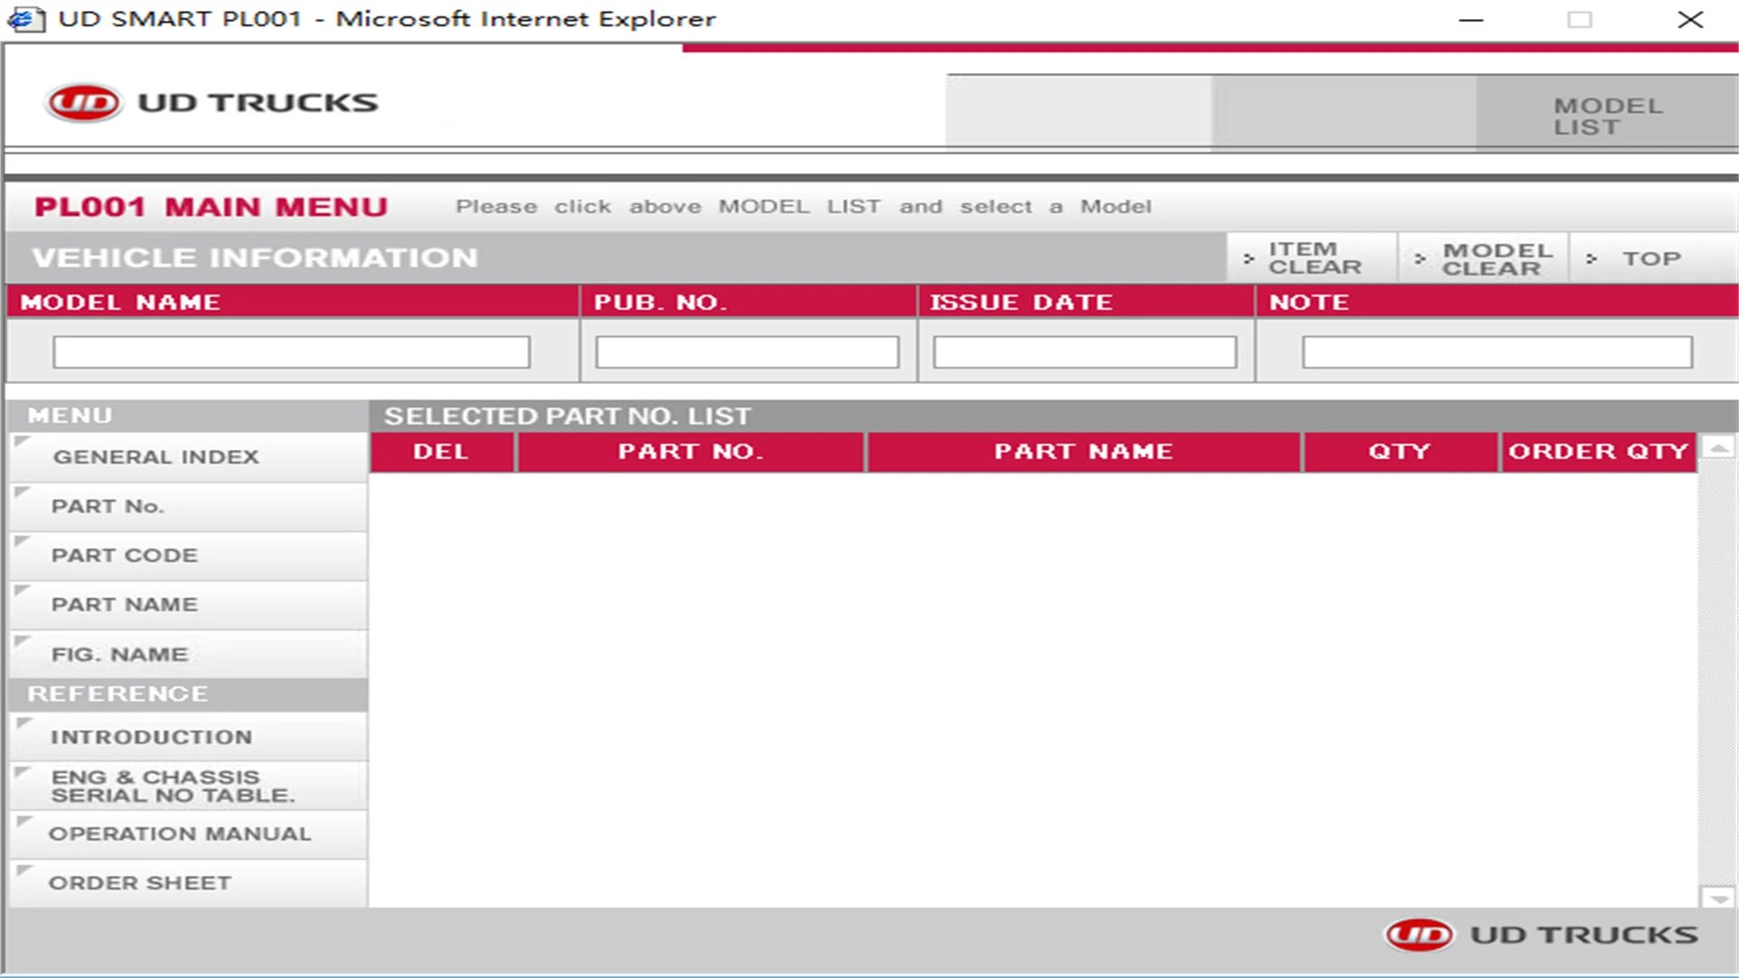This screenshot has width=1739, height=978.
Task: Select the PART NAME menu item
Action: tap(188, 605)
